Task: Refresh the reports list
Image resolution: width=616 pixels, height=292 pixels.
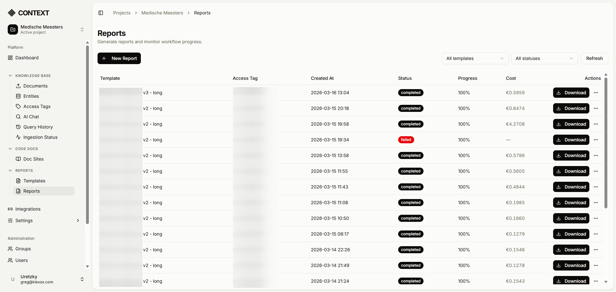Action: tap(594, 58)
